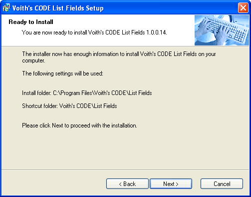Click 'C:\Program Files' install path value

[102, 93]
